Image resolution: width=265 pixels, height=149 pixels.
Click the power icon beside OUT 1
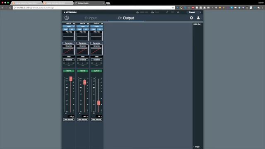[74, 24]
